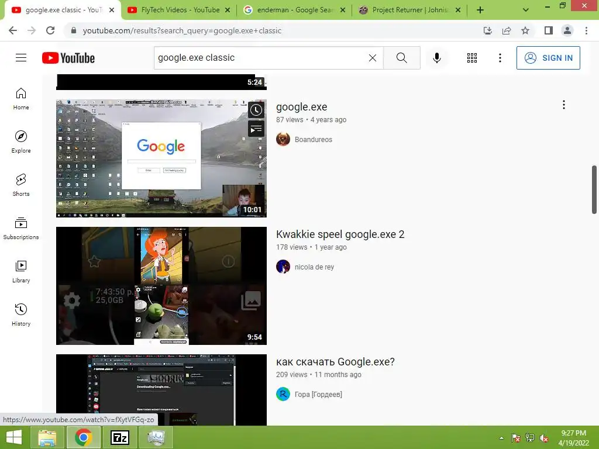Switch to enderman - Google Search tab
The width and height of the screenshot is (599, 449).
pyautogui.click(x=294, y=10)
